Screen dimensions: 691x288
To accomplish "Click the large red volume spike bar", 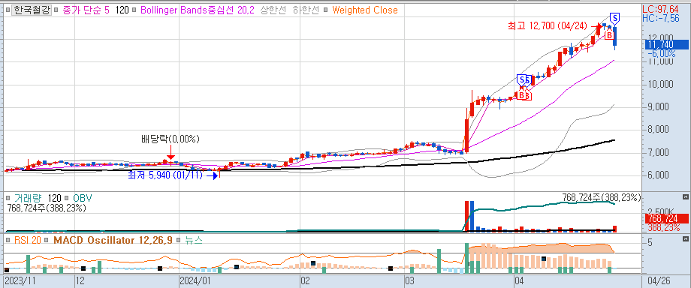I will (466, 216).
